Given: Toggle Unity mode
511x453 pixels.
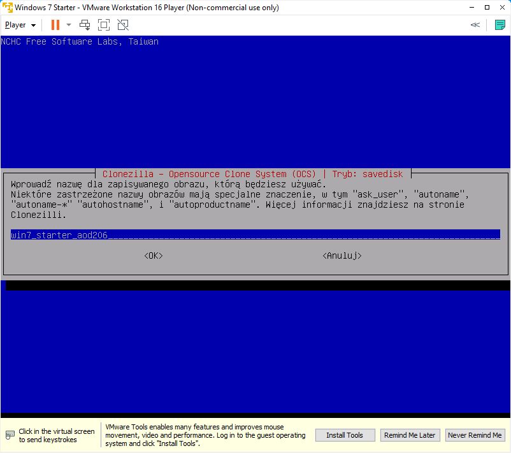Looking at the screenshot, I should (x=123, y=25).
